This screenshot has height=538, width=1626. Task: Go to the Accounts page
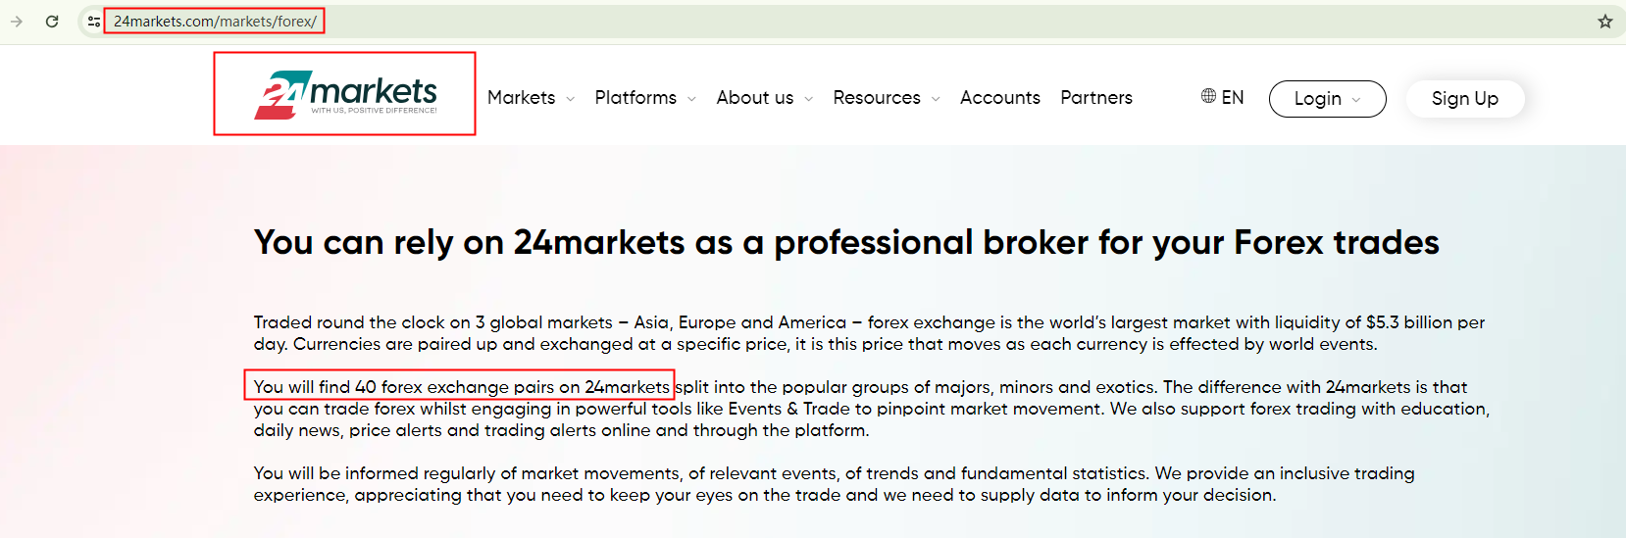point(999,97)
